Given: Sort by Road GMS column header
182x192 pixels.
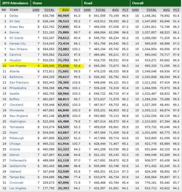Looking at the screenshot, I should point(87,10).
